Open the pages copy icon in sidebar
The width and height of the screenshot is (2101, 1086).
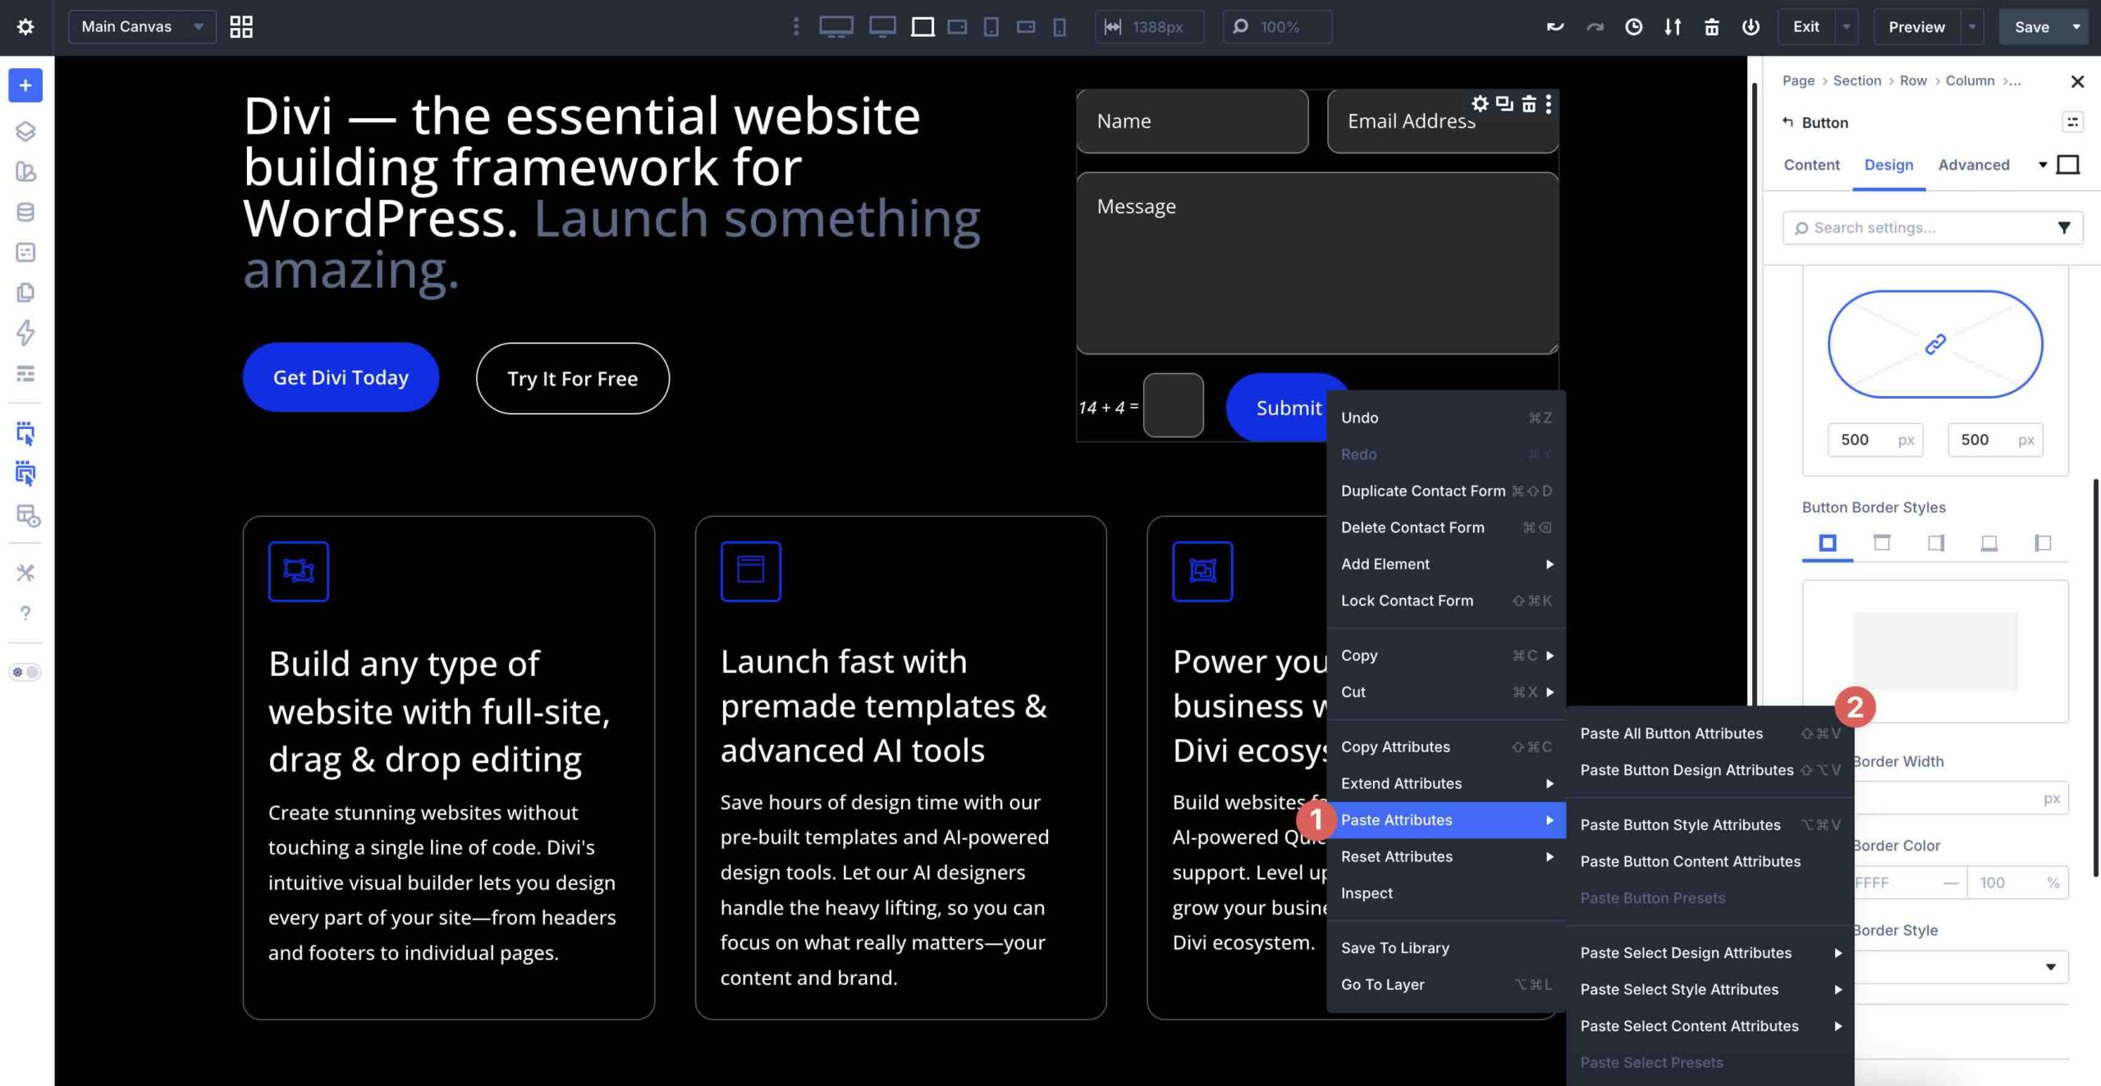tap(25, 292)
